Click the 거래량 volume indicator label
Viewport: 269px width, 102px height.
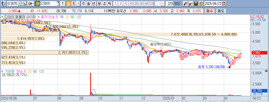point(9,71)
